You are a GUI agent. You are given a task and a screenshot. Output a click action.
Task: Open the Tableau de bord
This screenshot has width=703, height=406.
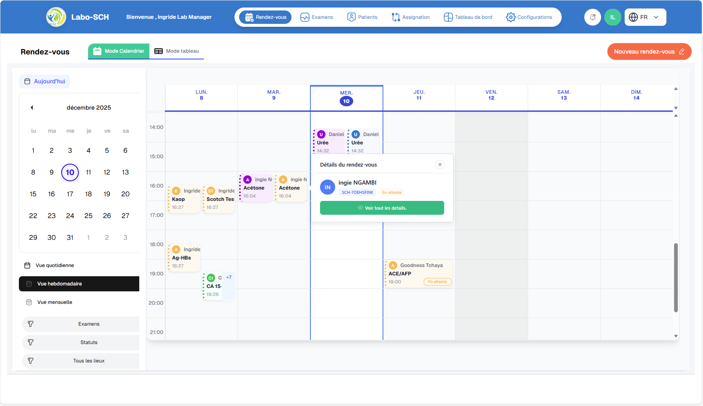click(x=468, y=17)
